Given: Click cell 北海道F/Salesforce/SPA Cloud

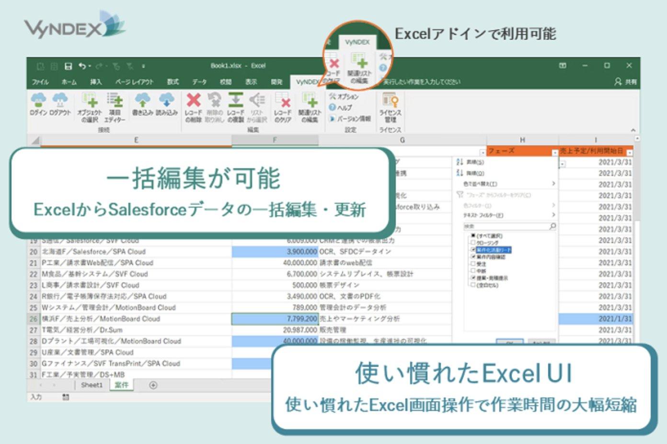Looking at the screenshot, I should coord(136,252).
